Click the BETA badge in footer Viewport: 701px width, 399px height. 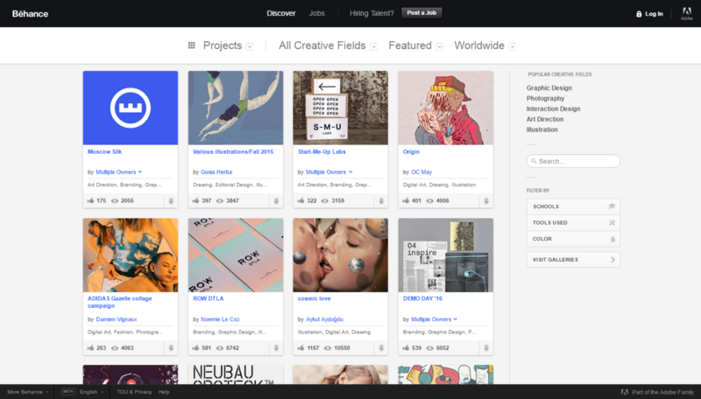(x=68, y=391)
